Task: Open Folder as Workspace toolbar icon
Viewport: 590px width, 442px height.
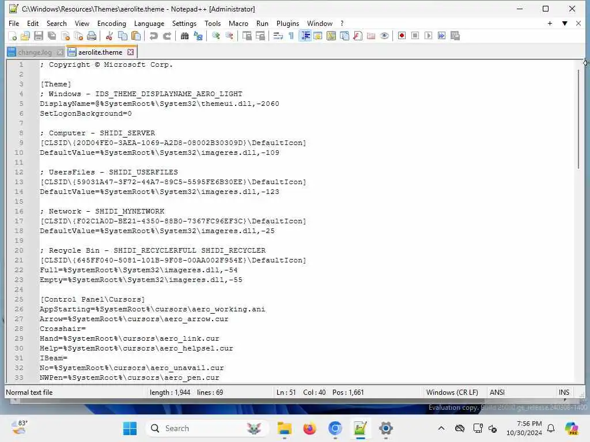Action: 371,36
